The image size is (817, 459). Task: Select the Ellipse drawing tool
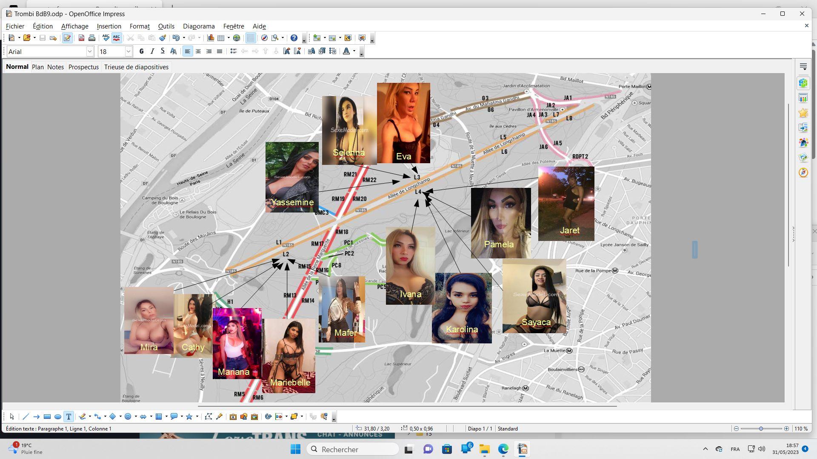[x=58, y=417]
